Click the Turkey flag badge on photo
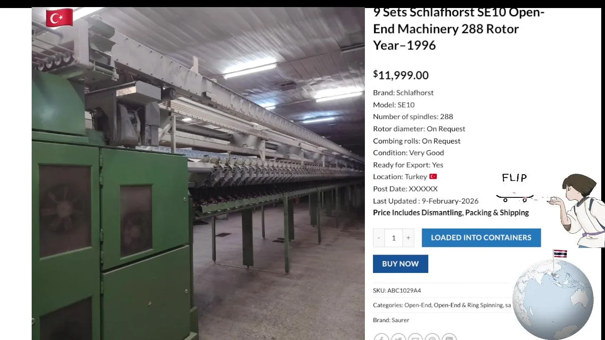605x340 pixels. pyautogui.click(x=60, y=18)
